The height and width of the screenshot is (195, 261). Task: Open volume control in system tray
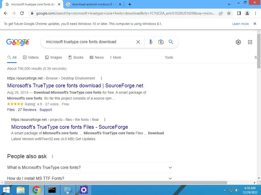click(x=237, y=190)
